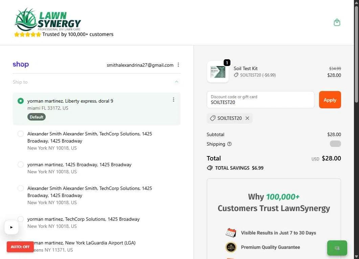The width and height of the screenshot is (359, 259).
Task: Apply the discount code
Action: coord(330,100)
